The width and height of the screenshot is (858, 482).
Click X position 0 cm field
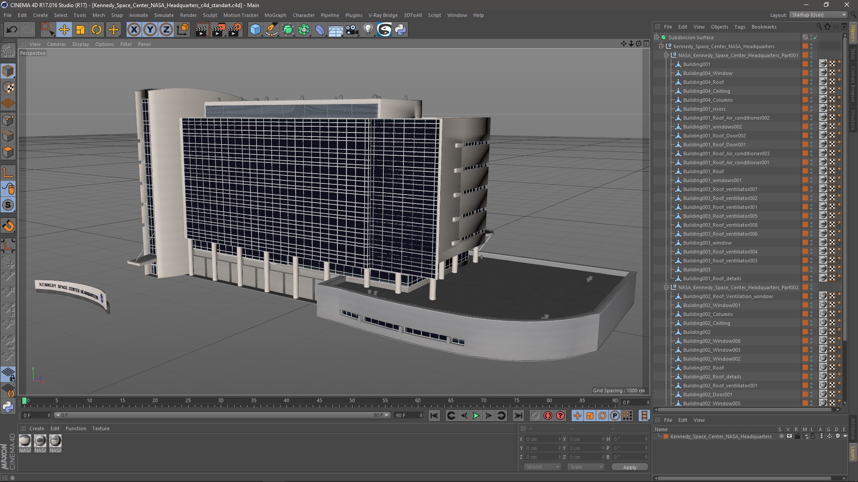coord(543,439)
